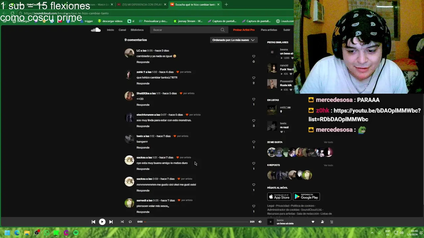Open 'Previsualizar y des...' bookmark
Screen dimensions: 424x238
[x=153, y=21]
